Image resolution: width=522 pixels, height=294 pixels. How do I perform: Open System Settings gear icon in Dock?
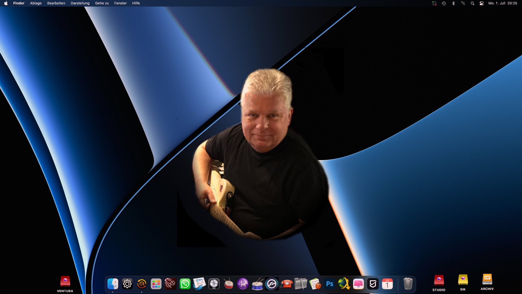coord(127,284)
